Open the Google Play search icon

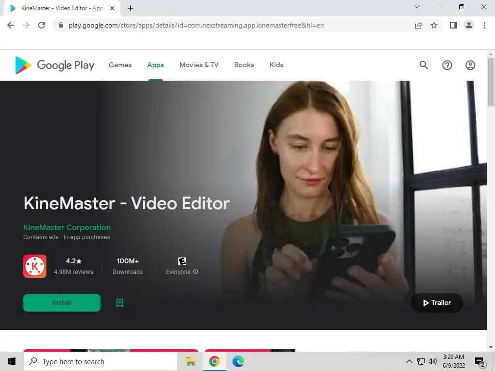tap(423, 65)
